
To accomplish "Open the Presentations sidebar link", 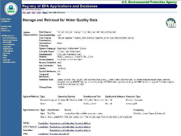I will (x=9, y=44).
